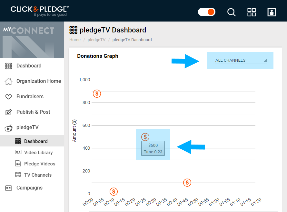
Task: Go to the pledgeTV breadcrumb link
Action: click(96, 40)
